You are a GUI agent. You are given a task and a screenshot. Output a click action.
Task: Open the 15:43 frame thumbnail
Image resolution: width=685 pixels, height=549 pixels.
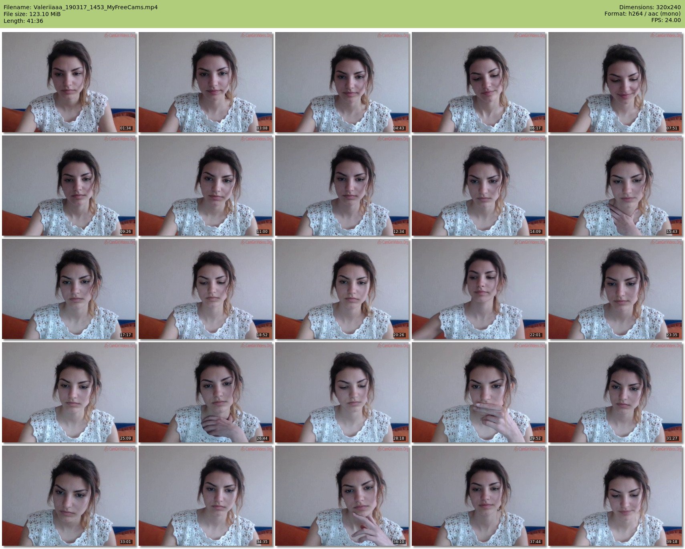tap(615, 186)
